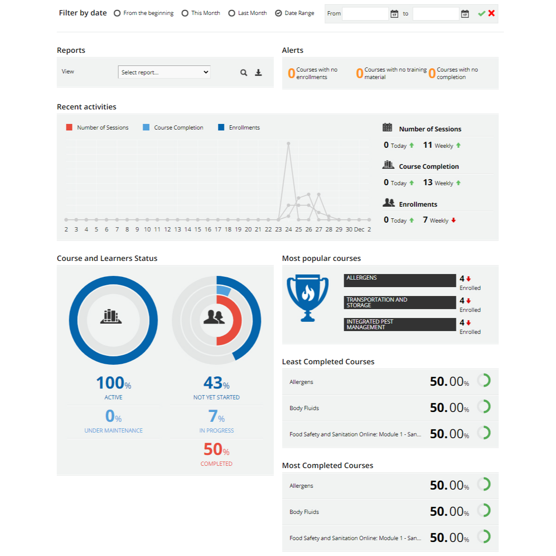556x556 pixels.
Task: Click the peak data point above day 24
Action: pyautogui.click(x=289, y=144)
